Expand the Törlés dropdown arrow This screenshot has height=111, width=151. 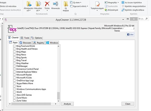pyautogui.click(x=47, y=10)
